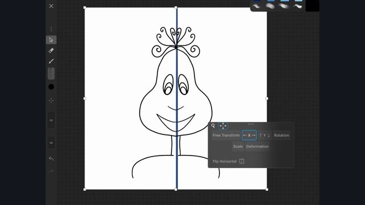Click the left-middle transform handle
This screenshot has height=205, width=365.
pos(85,99)
